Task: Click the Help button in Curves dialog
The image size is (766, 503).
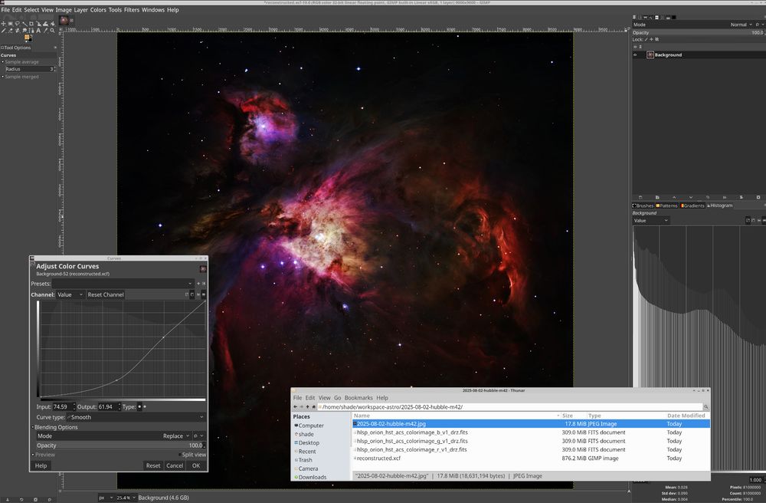Action: [41, 466]
